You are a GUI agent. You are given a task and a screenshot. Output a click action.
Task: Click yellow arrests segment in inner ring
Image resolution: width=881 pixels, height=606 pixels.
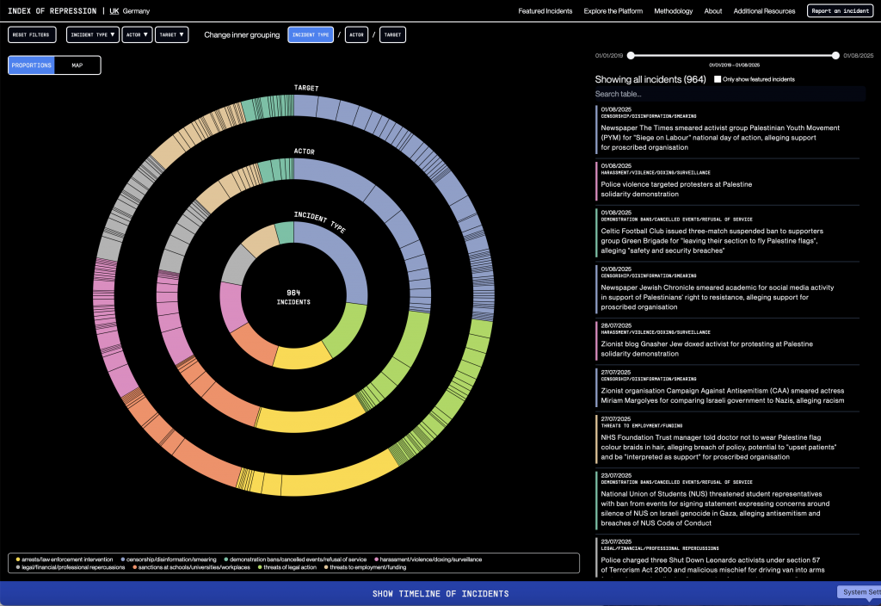[302, 357]
